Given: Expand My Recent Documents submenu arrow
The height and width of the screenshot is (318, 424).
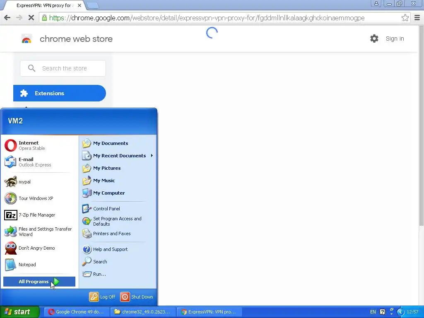Looking at the screenshot, I should tap(152, 156).
